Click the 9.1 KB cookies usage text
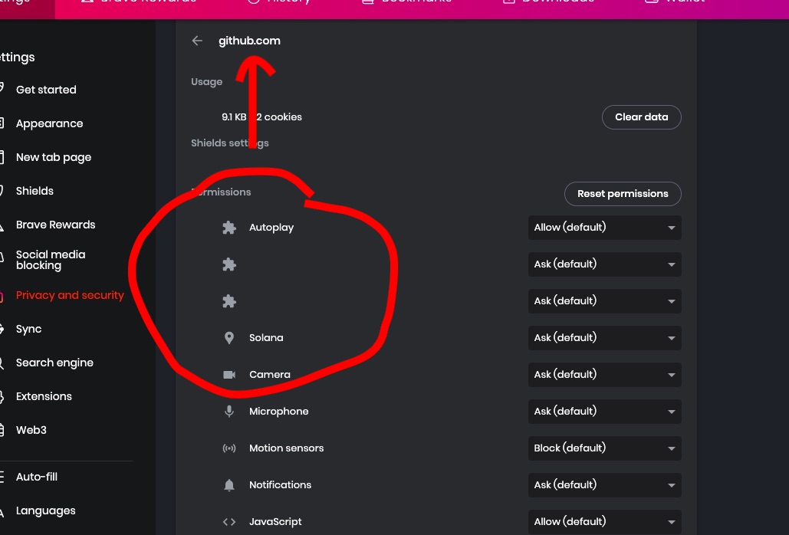The height and width of the screenshot is (535, 789). coord(261,117)
